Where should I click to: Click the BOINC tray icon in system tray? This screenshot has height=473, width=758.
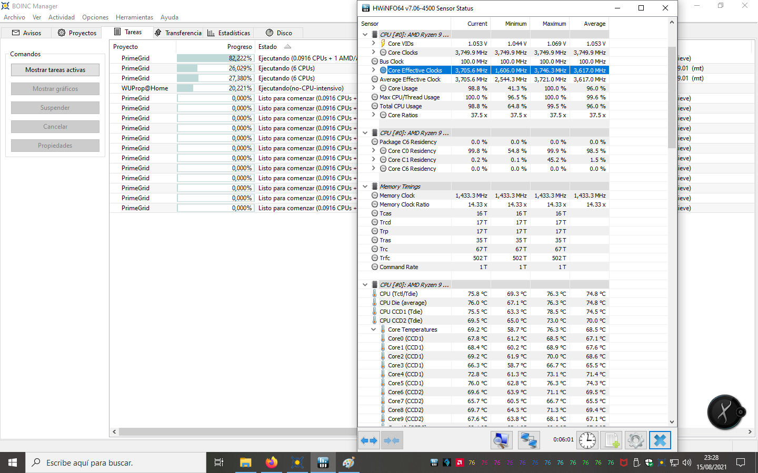pos(662,462)
